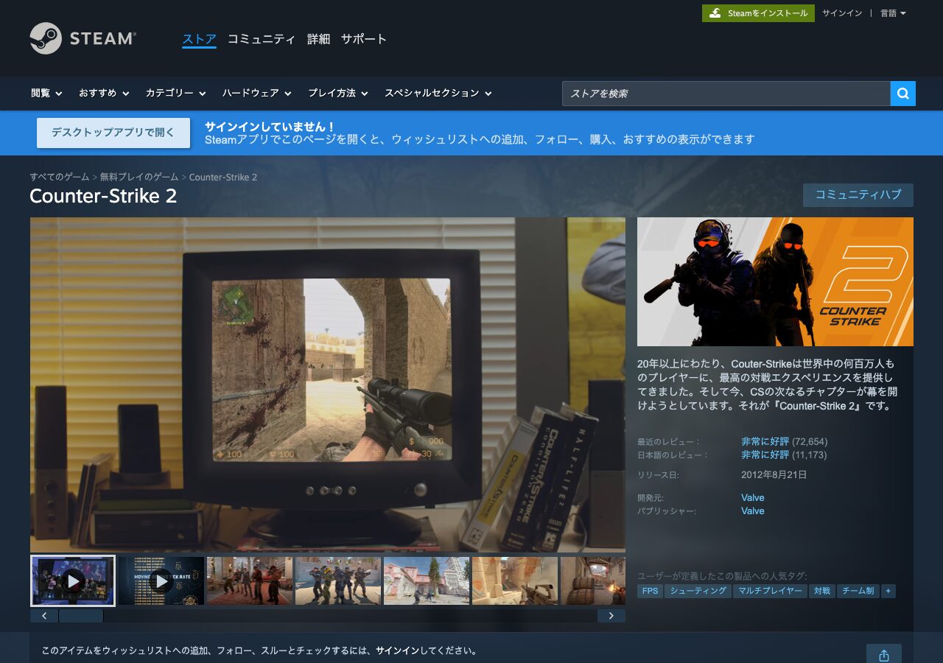Select the sixth thumbnail showing rifle in desert

coord(515,580)
